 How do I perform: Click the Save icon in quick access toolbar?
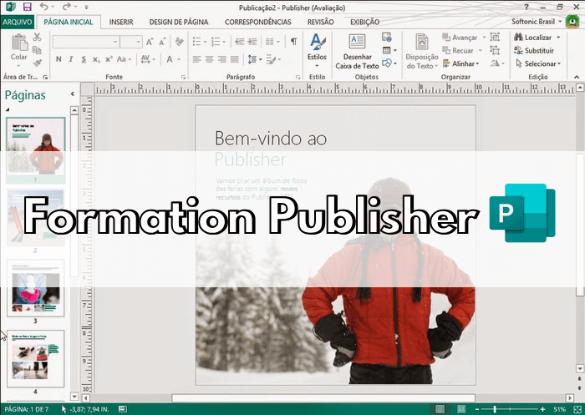[x=26, y=7]
